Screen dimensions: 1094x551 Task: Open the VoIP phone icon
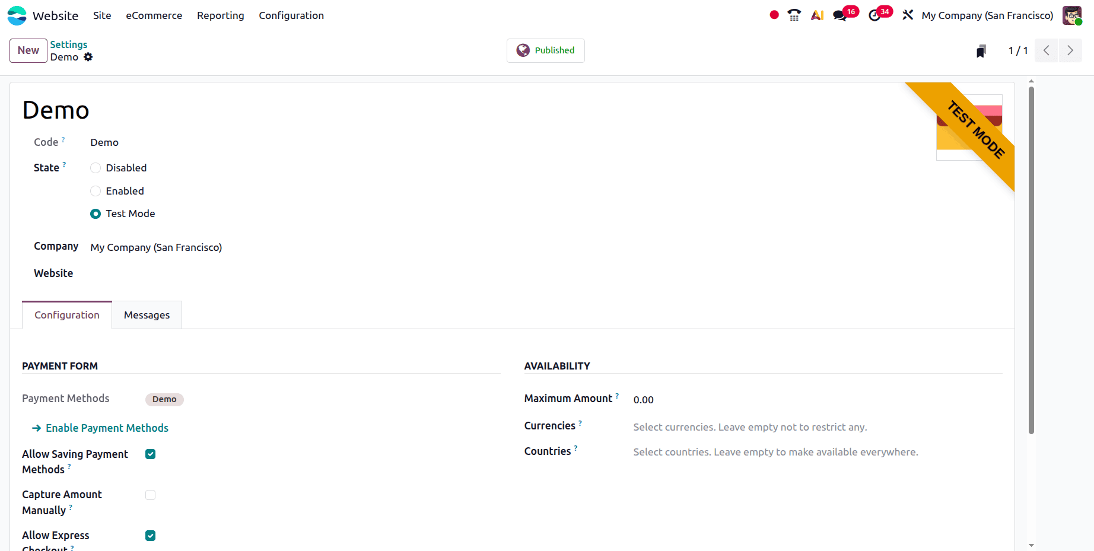(x=794, y=15)
